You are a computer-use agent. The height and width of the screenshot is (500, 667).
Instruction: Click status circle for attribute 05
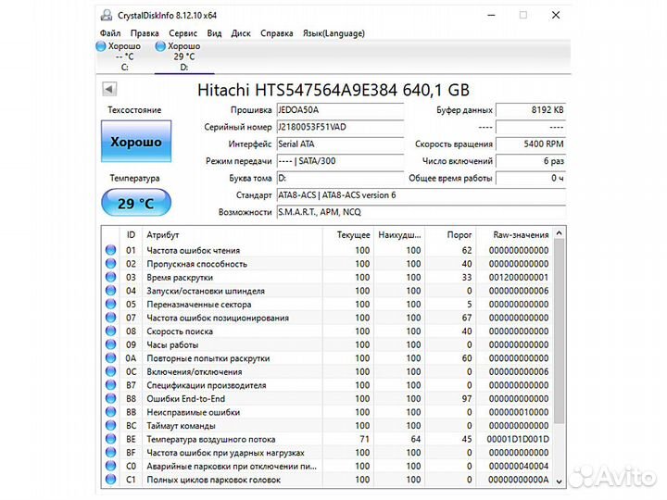tap(110, 304)
